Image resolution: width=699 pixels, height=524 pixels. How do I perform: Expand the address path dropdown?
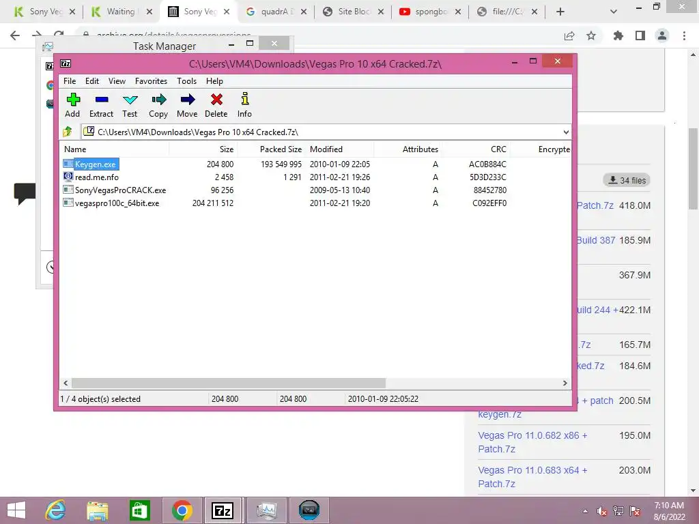click(x=566, y=132)
